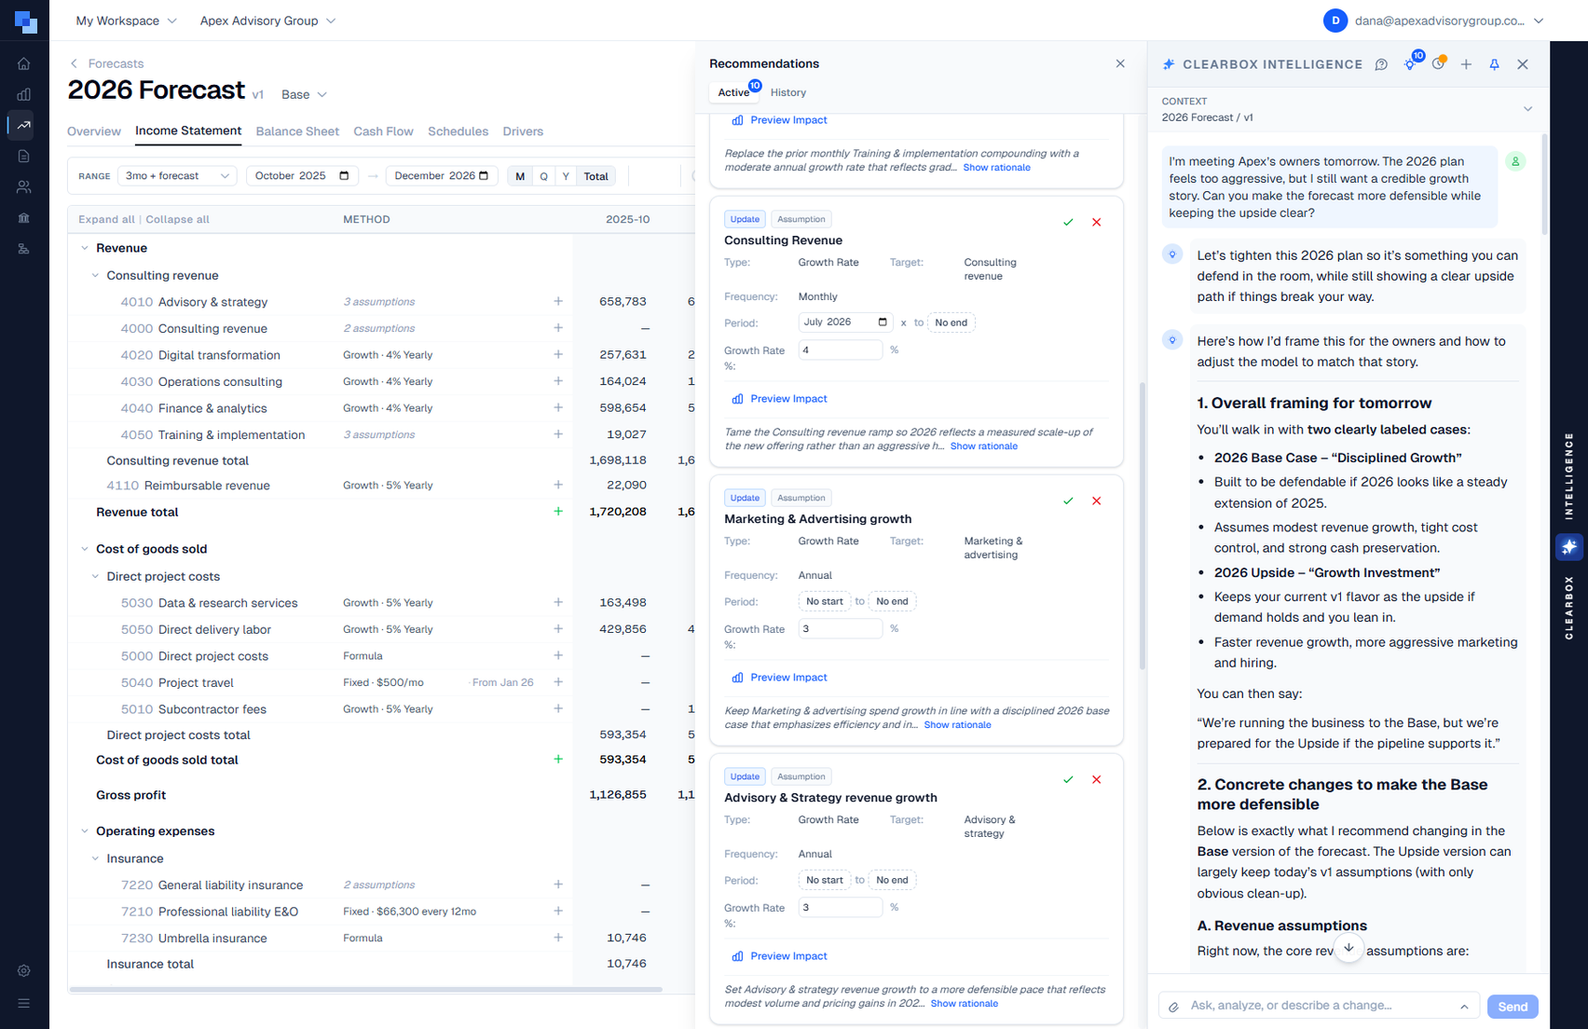Collapse the Consulting revenue group
This screenshot has width=1588, height=1029.
pos(95,275)
